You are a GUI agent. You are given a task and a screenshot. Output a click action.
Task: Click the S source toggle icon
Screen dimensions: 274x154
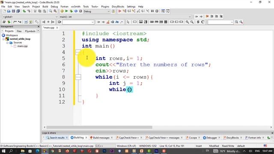pyautogui.click(x=198, y=22)
